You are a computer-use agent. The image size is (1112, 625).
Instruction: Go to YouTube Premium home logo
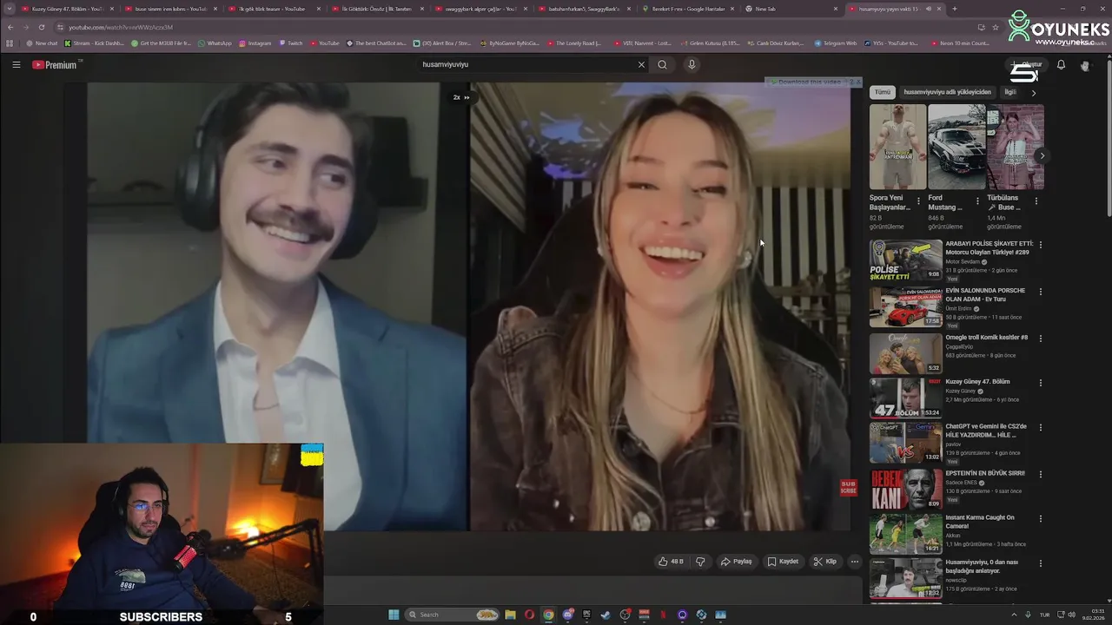point(55,64)
